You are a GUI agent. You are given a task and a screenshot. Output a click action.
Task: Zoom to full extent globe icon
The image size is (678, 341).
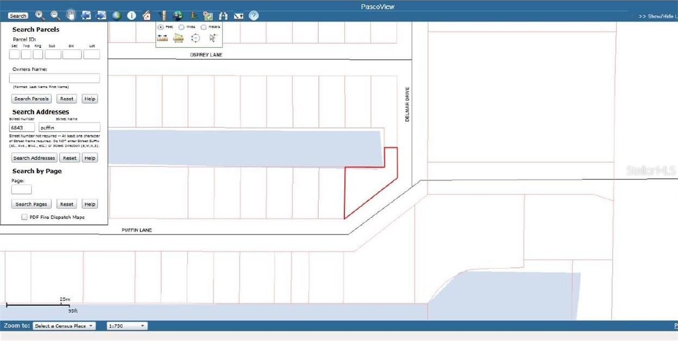pyautogui.click(x=116, y=15)
